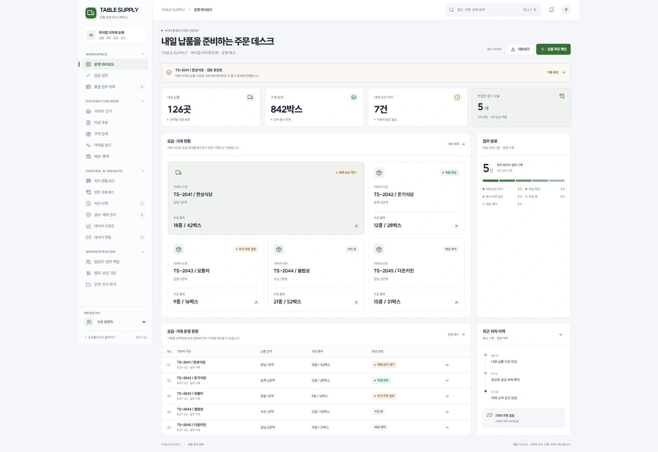
Task: Click the workflow icon on 연결된 업무 모듈 card
Action: point(562,96)
